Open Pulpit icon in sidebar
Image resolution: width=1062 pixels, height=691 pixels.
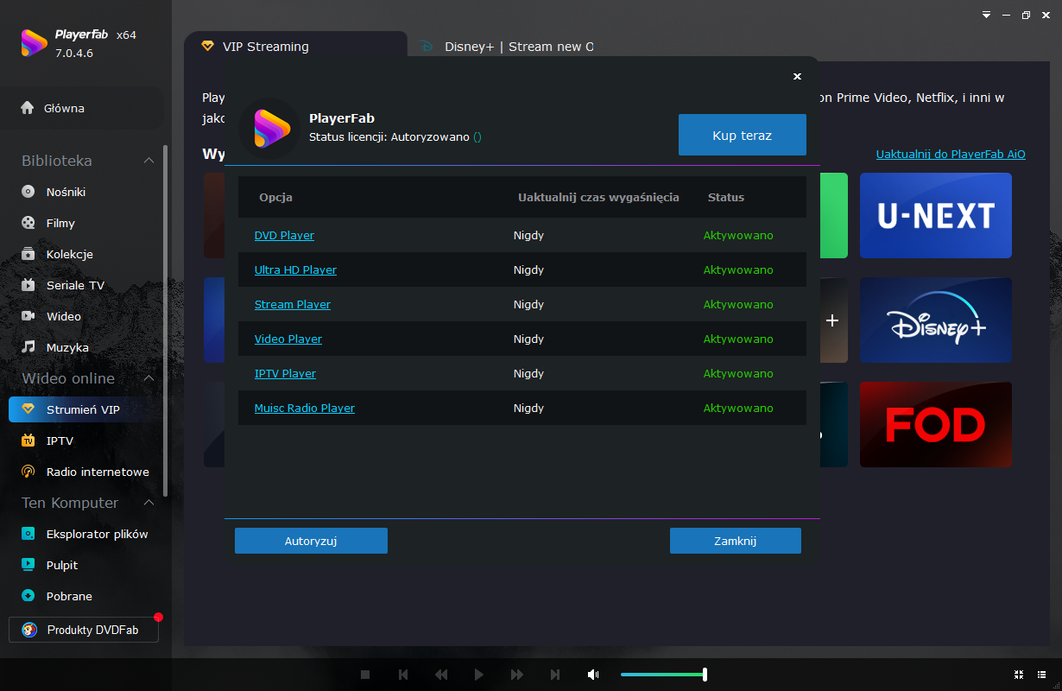point(28,565)
